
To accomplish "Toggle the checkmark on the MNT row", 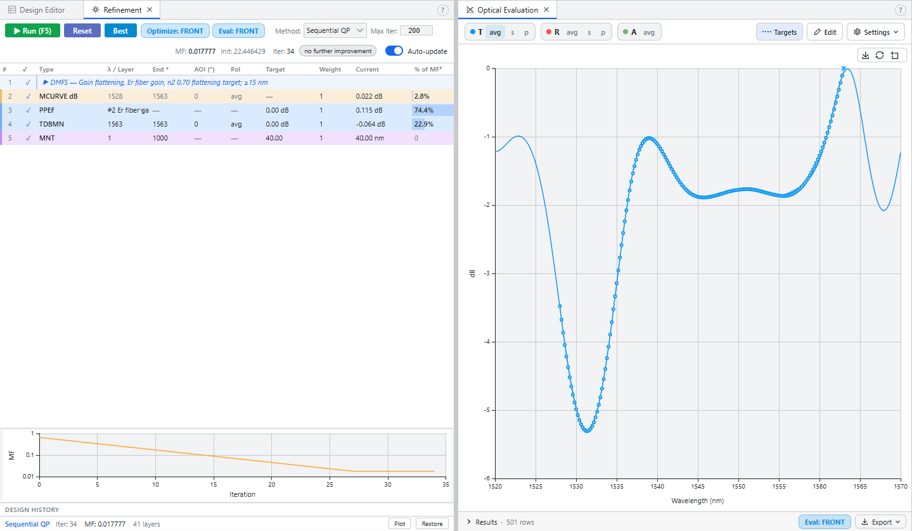I will point(27,137).
